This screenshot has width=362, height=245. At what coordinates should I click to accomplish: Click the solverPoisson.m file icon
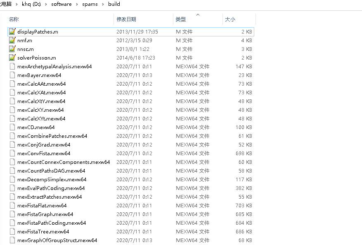pos(12,58)
